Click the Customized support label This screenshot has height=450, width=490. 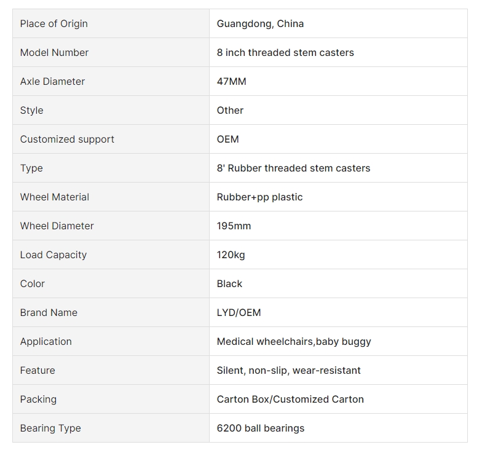pos(67,140)
